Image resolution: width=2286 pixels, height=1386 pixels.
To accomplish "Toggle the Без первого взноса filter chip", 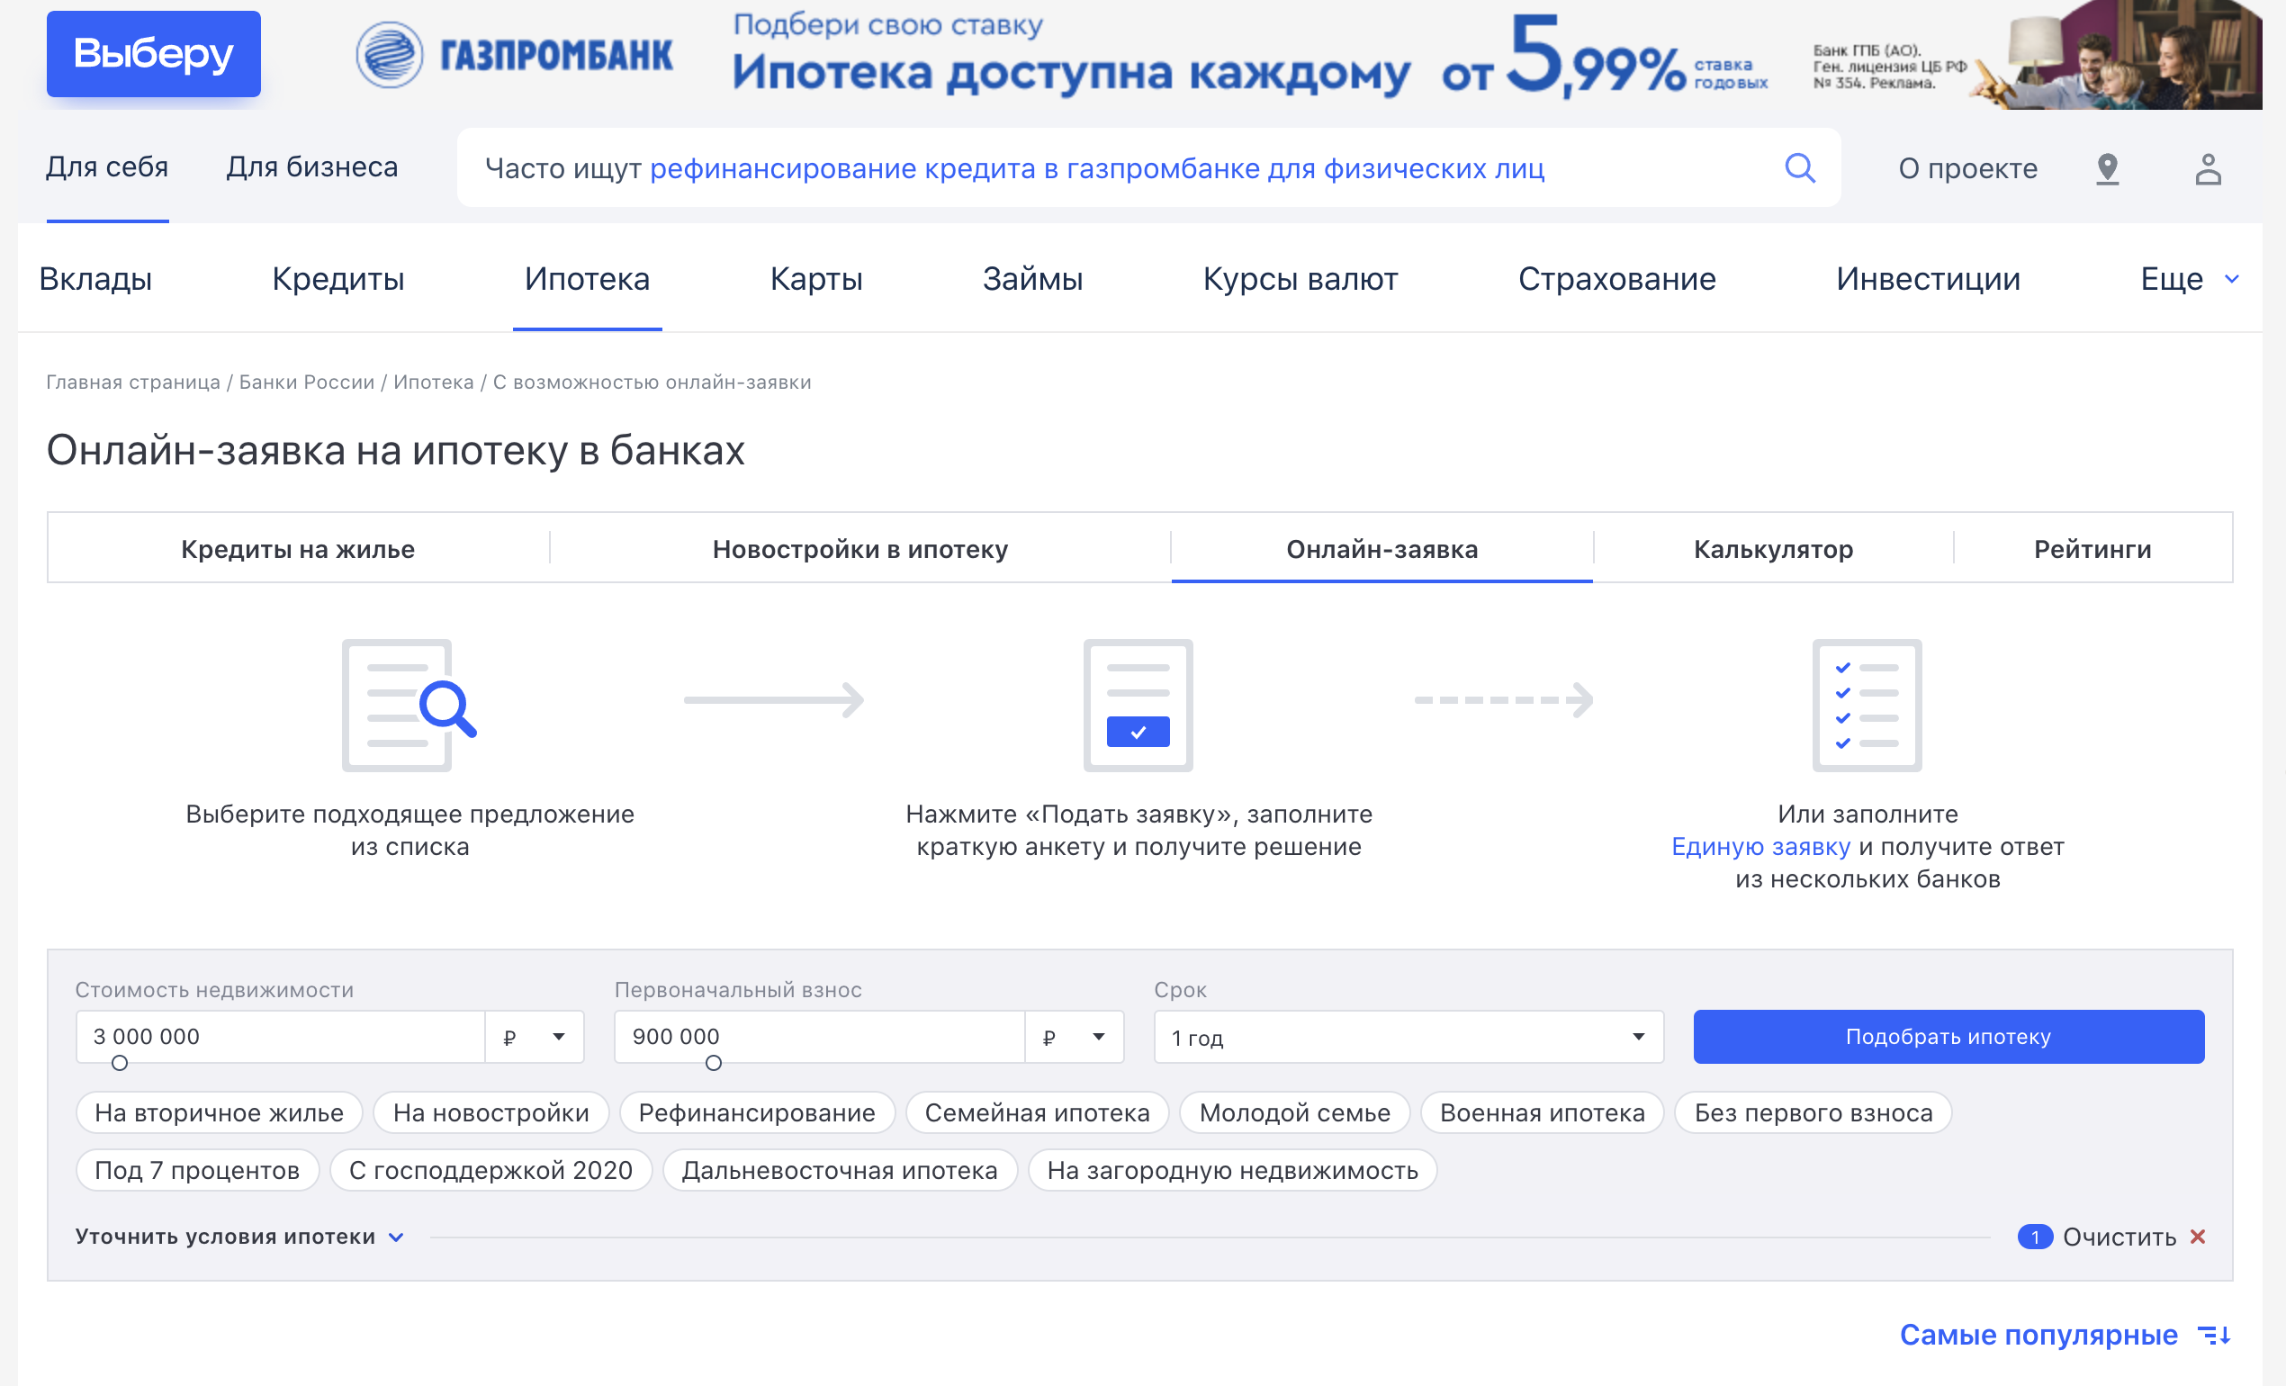I will [1813, 1112].
